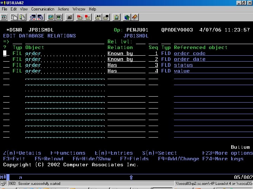Screen dimensions: 253x189
Task: Open the Display setup toolbar icon
Action: click(x=51, y=17)
